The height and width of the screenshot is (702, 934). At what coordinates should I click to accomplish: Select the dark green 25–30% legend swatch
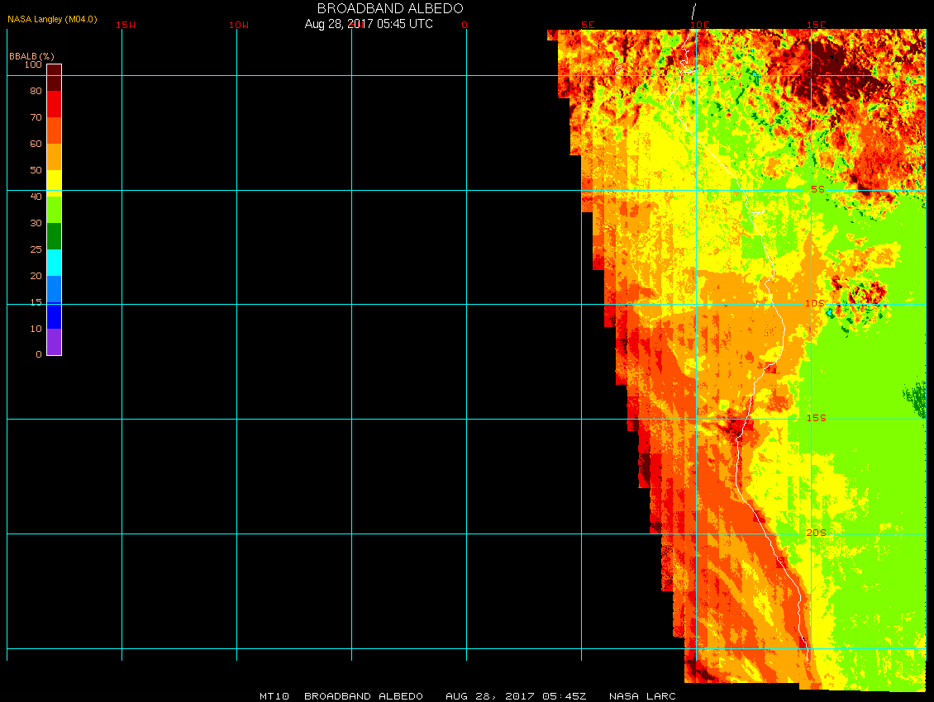[x=54, y=236]
